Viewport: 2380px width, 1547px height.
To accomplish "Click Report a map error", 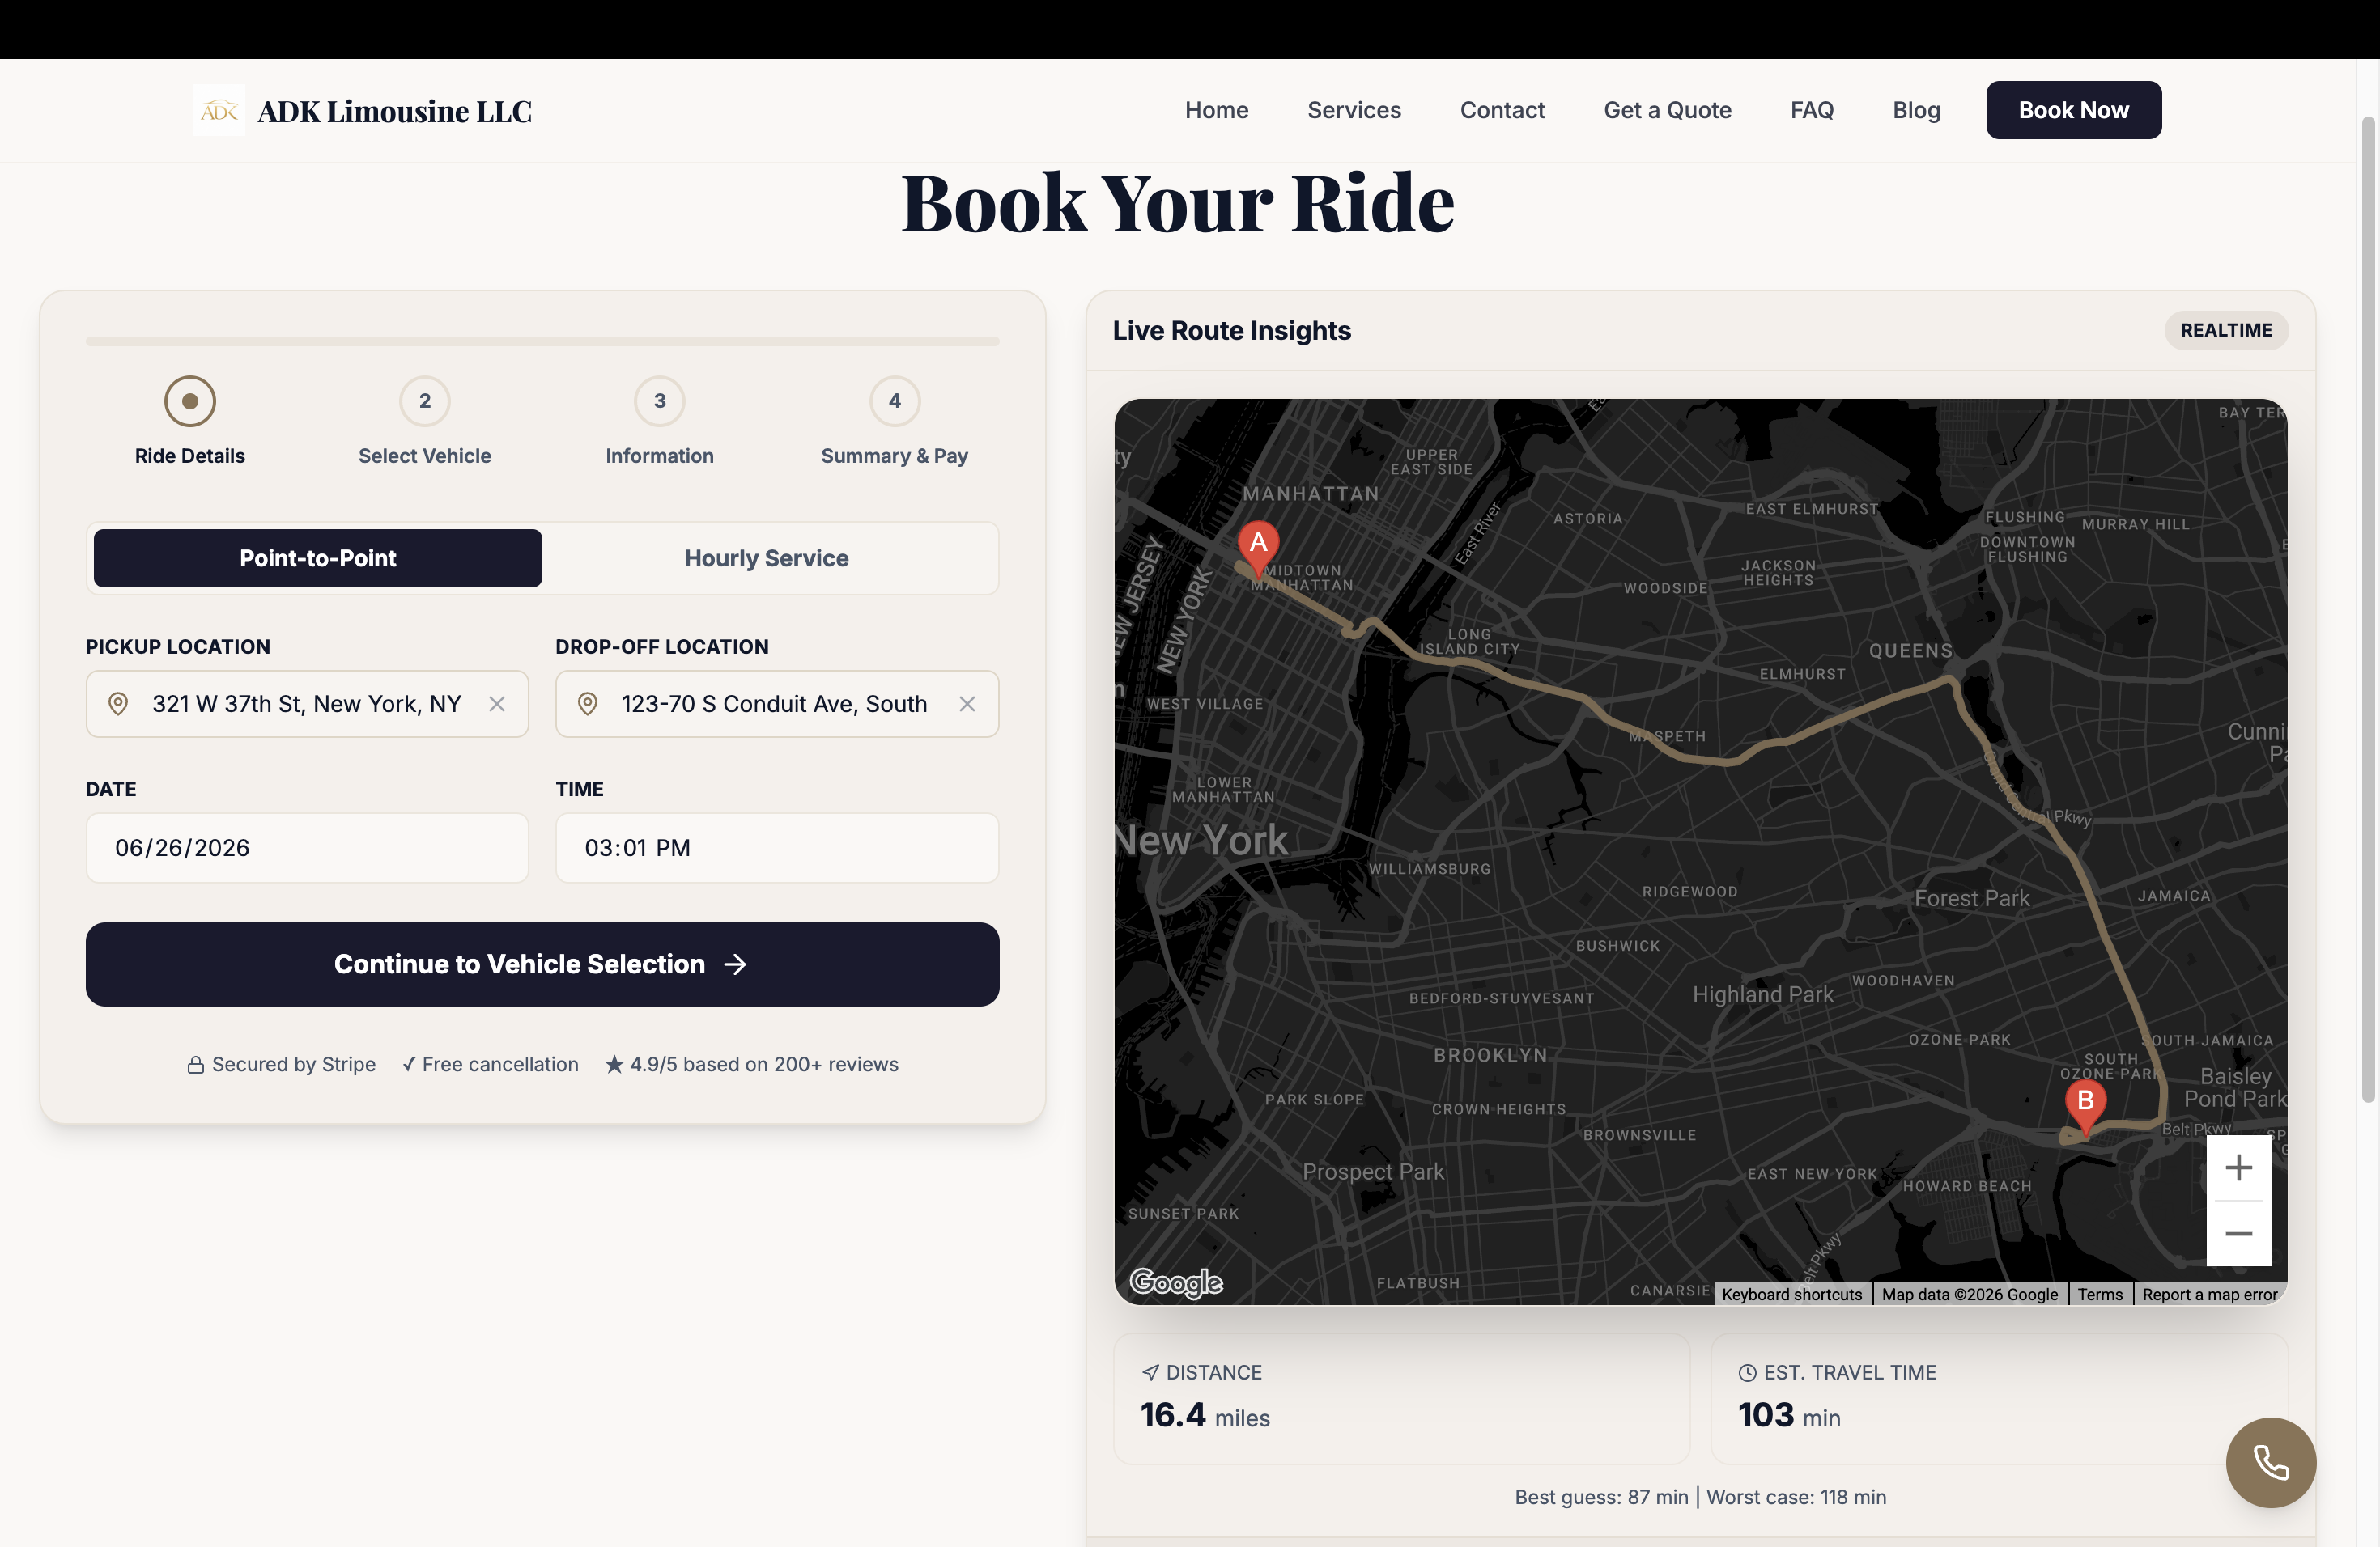I will [2210, 1295].
